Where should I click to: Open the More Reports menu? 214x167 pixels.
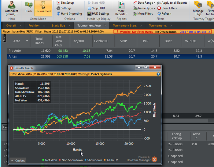[x=121, y=9]
